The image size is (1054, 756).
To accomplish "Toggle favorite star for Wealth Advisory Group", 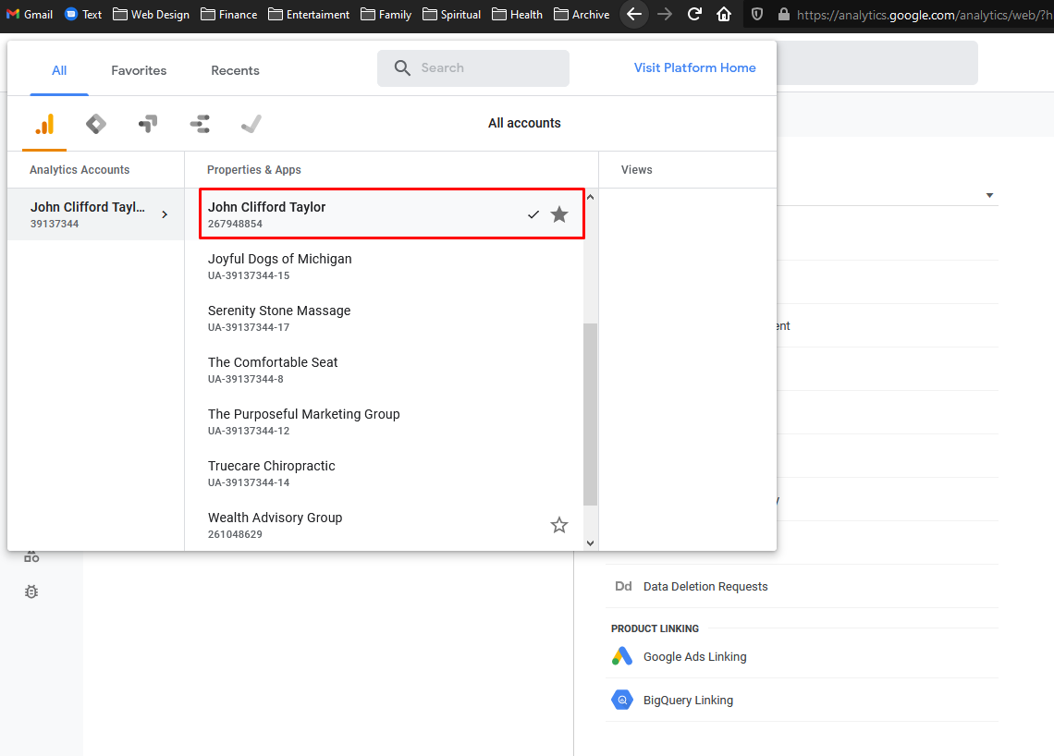I will pos(559,525).
